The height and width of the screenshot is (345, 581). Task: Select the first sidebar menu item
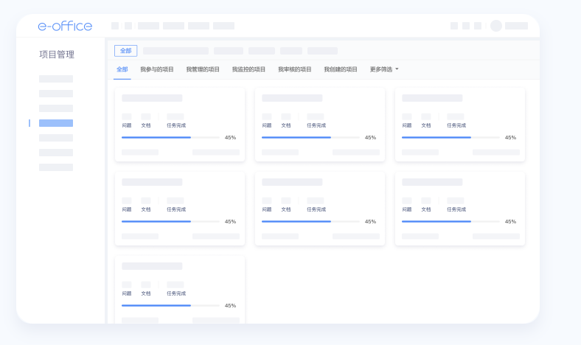point(56,79)
